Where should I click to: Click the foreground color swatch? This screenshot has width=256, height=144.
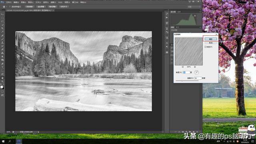click(2, 87)
